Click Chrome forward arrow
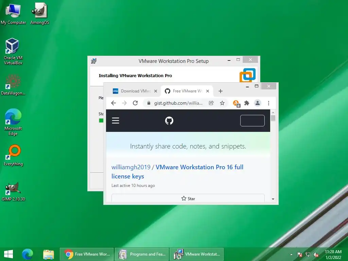Screen dimensions: 348x261 click(124, 103)
